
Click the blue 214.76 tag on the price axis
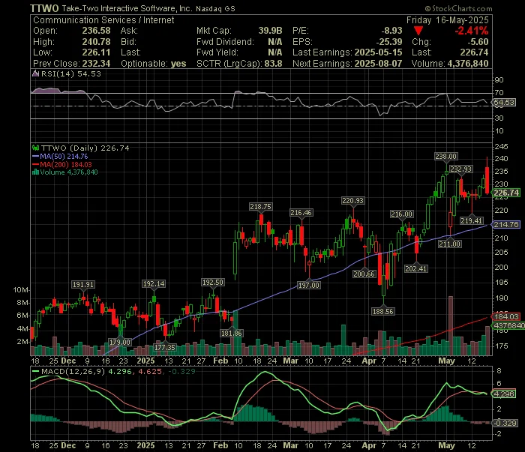tap(506, 224)
